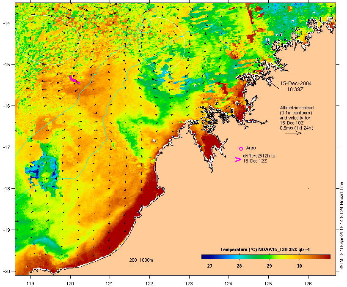Image resolution: width=347 pixels, height=287 pixels.
Task: Click the 'drifters@12h to' legend text
Action: point(259,156)
